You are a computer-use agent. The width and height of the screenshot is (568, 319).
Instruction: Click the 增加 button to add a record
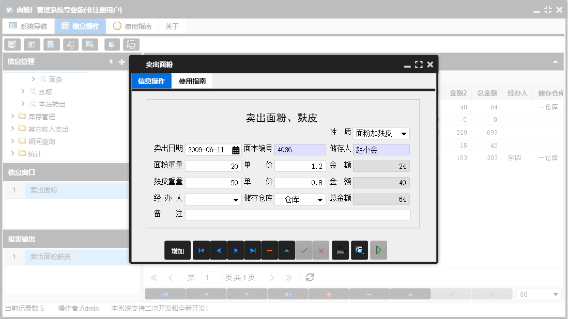point(177,250)
